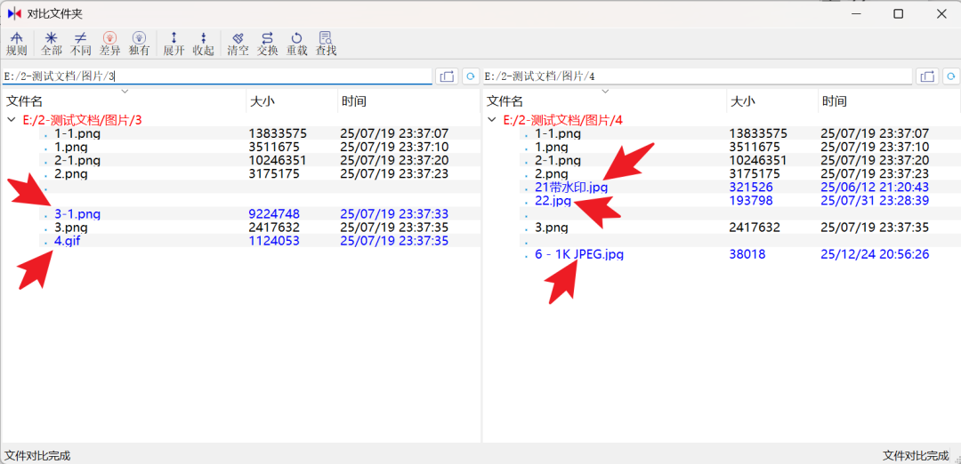This screenshot has width=961, height=464.
Task: Refresh the left pane folder
Action: click(x=470, y=76)
